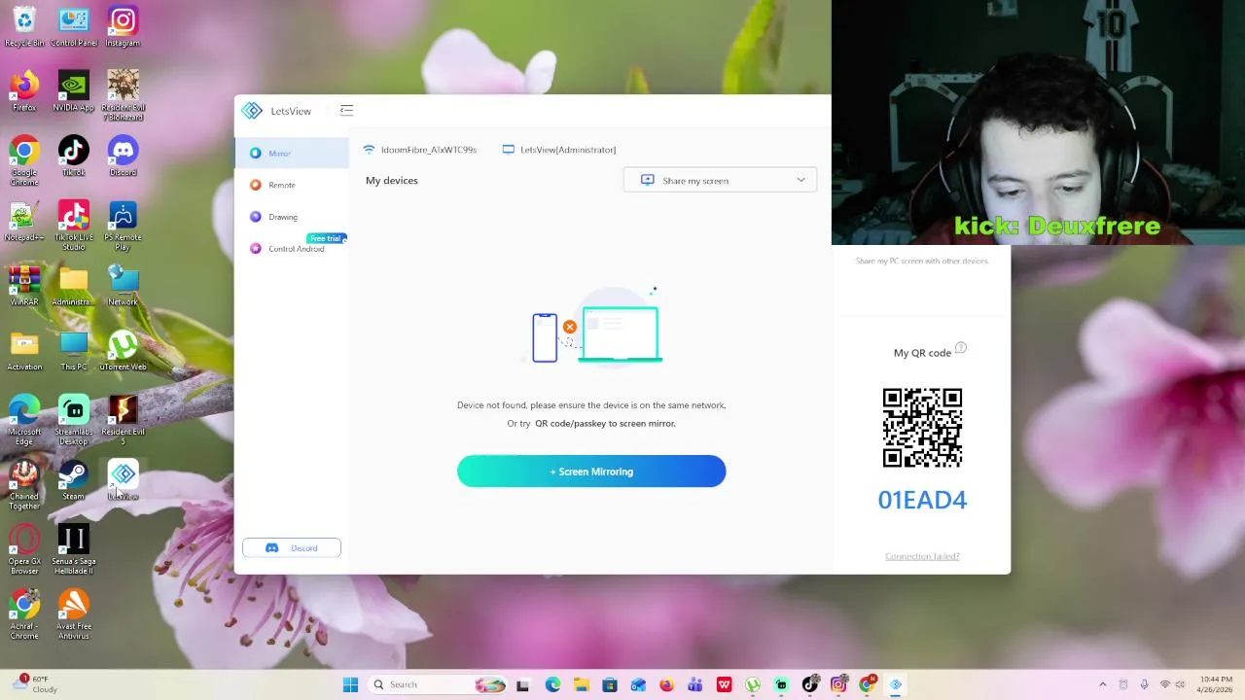Select Resident Evil 7 Biohazard shortcut
1245x700 pixels.
pyautogui.click(x=123, y=95)
